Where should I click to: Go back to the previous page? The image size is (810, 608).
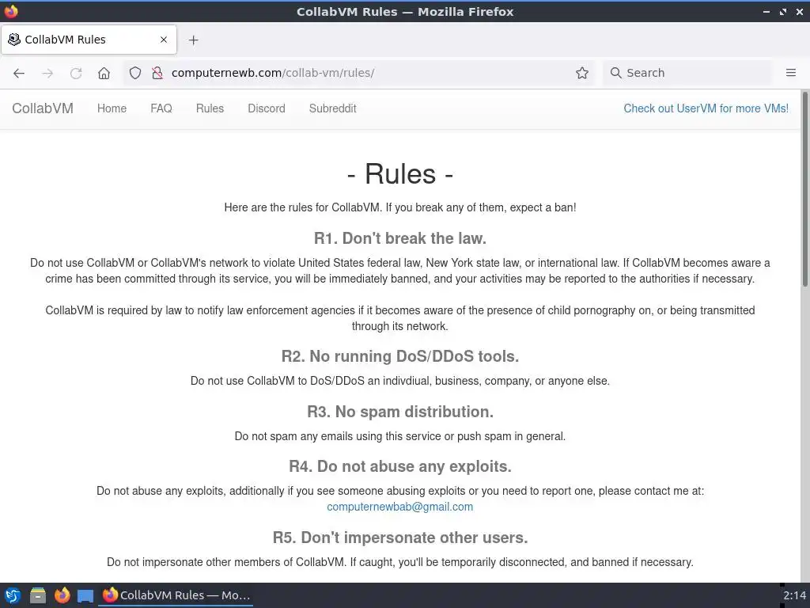tap(19, 73)
